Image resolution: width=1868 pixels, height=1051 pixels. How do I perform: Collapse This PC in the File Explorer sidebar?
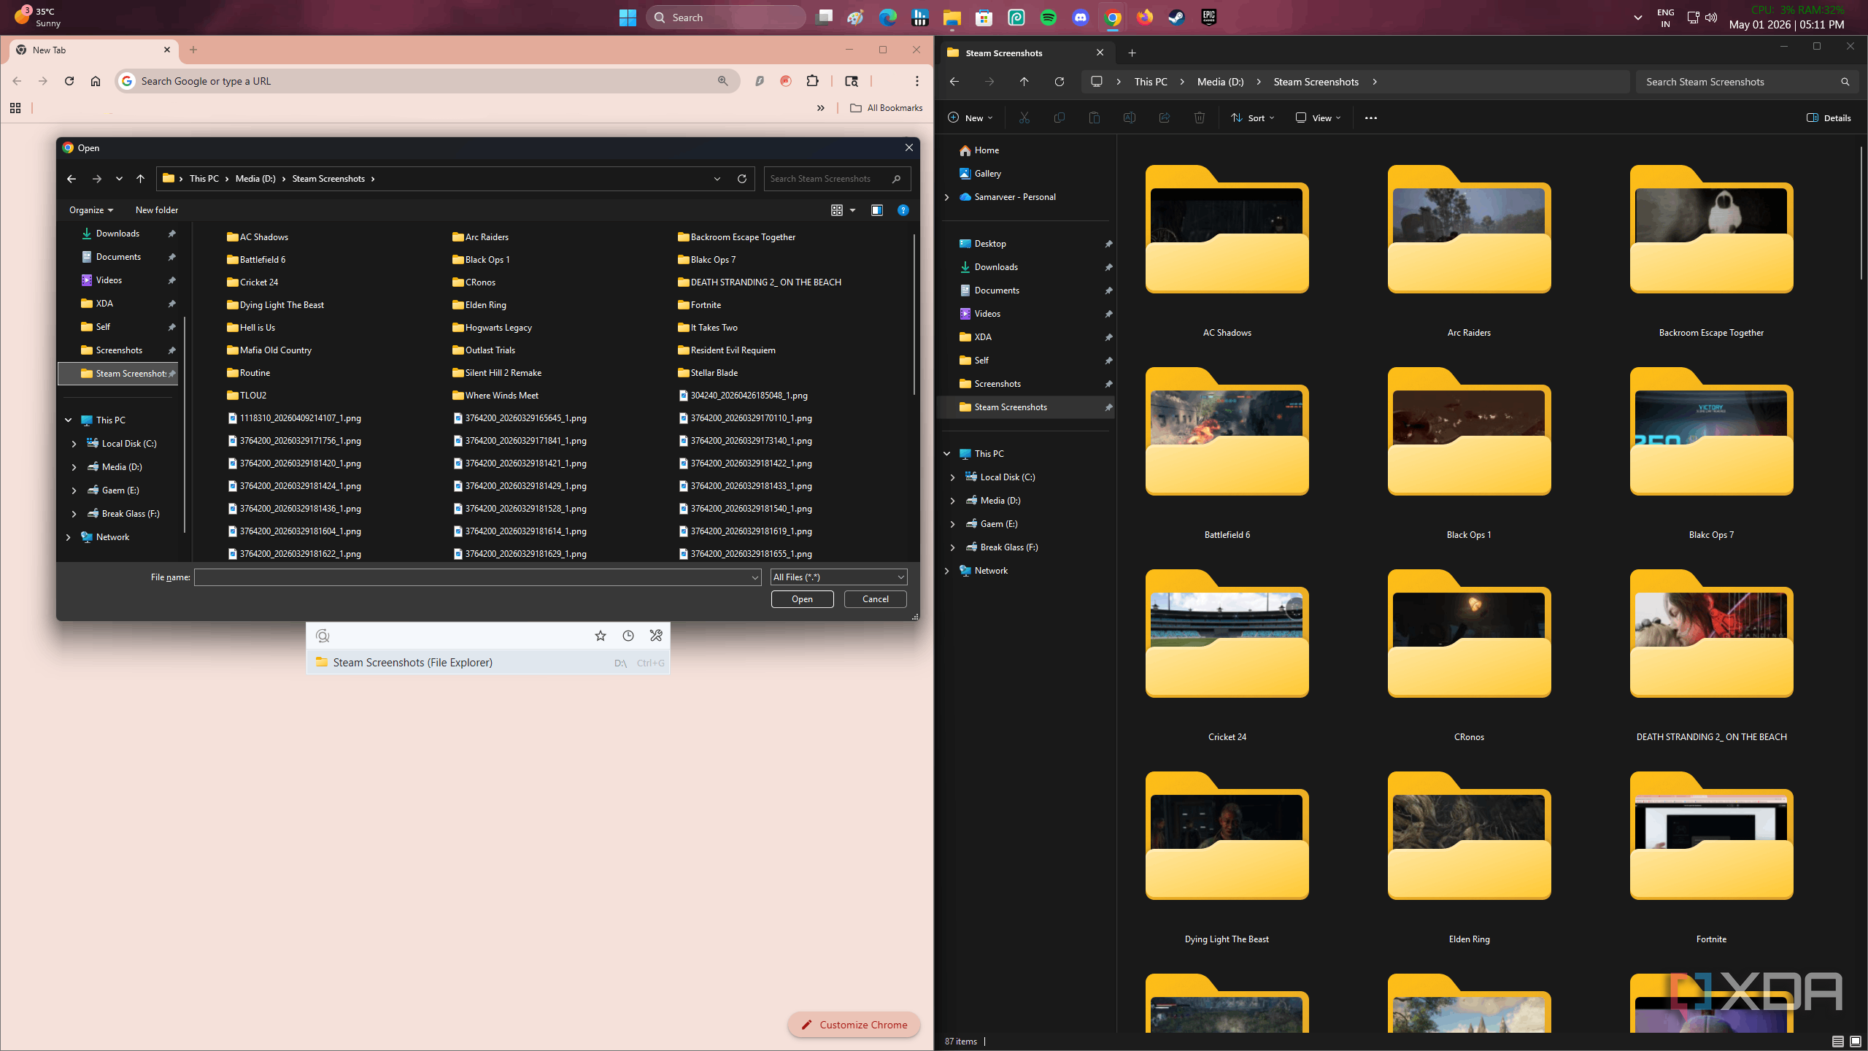pyautogui.click(x=947, y=454)
